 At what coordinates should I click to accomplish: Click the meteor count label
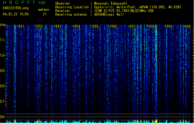click(44, 10)
